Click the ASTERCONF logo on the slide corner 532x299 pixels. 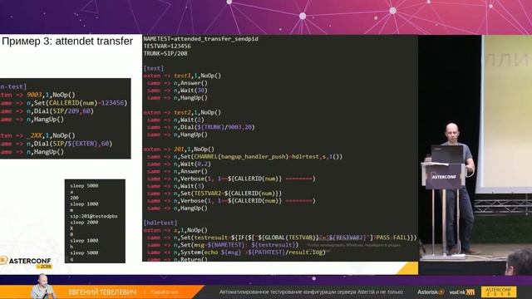coord(26,262)
